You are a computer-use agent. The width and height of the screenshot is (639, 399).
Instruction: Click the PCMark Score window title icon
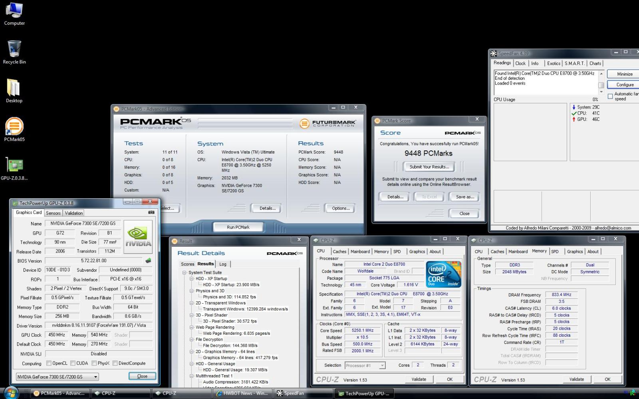tap(377, 120)
